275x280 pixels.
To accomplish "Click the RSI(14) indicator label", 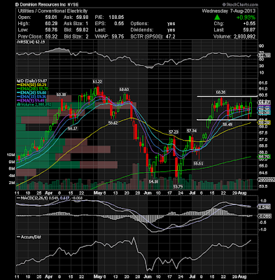I will pyautogui.click(x=30, y=42).
